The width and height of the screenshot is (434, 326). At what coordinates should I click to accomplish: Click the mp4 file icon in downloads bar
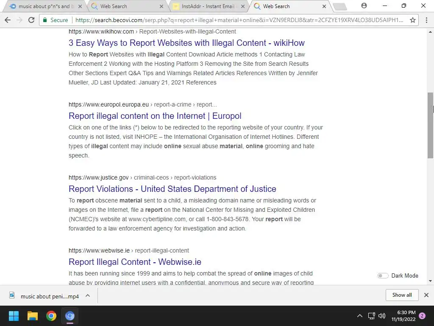point(12,295)
